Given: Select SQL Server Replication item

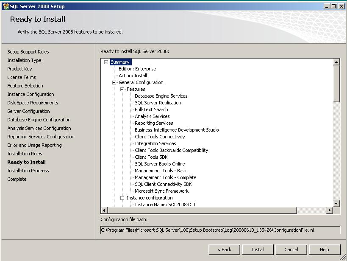Looking at the screenshot, I should click(158, 103).
